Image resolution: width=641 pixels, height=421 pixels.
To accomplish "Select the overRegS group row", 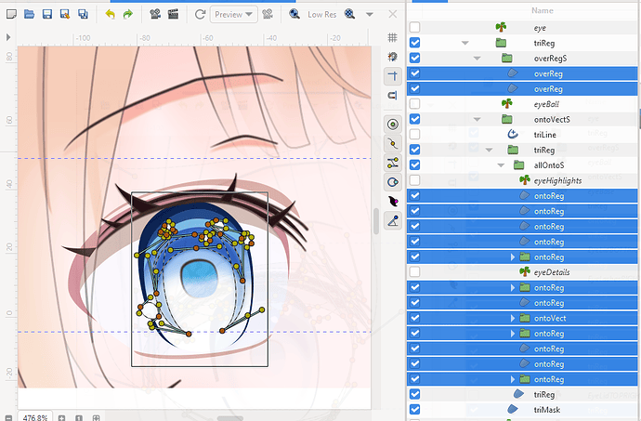I will pyautogui.click(x=522, y=59).
